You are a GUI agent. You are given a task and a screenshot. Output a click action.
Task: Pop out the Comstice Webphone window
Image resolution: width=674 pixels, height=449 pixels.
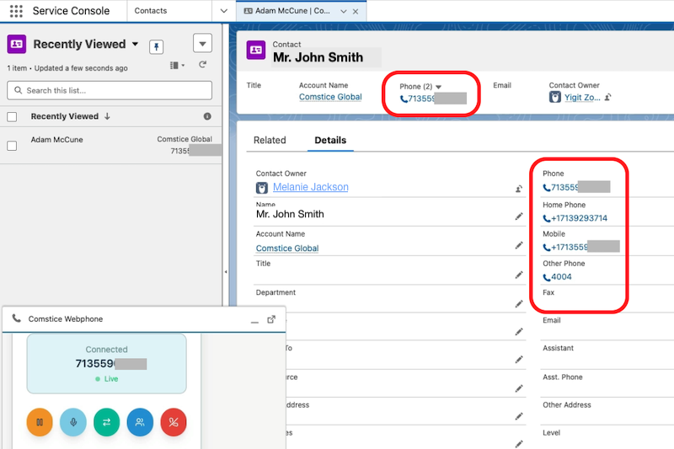[x=271, y=319]
